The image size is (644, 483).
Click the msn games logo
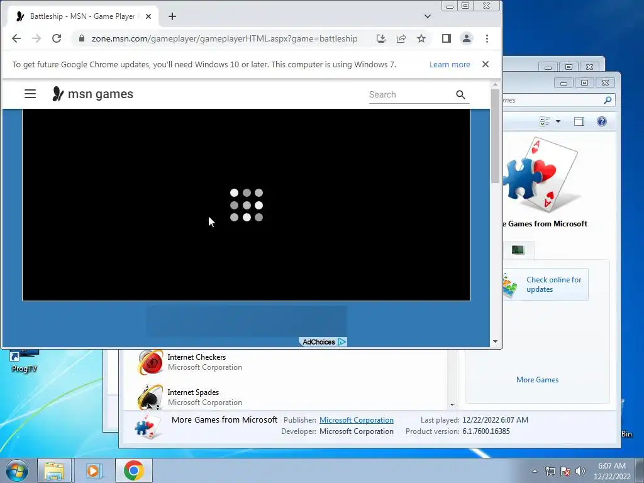pos(93,94)
